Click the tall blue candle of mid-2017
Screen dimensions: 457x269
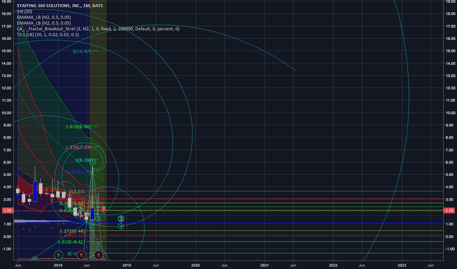(35, 191)
